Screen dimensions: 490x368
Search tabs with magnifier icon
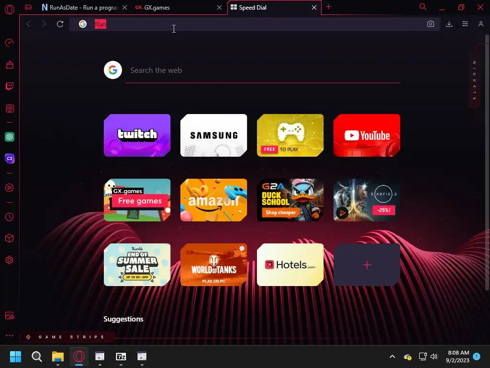click(423, 7)
